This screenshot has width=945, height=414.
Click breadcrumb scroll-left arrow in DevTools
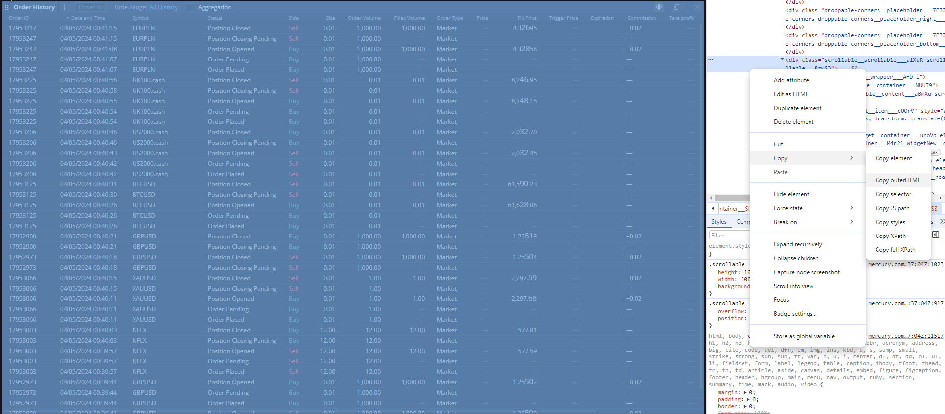click(x=713, y=208)
